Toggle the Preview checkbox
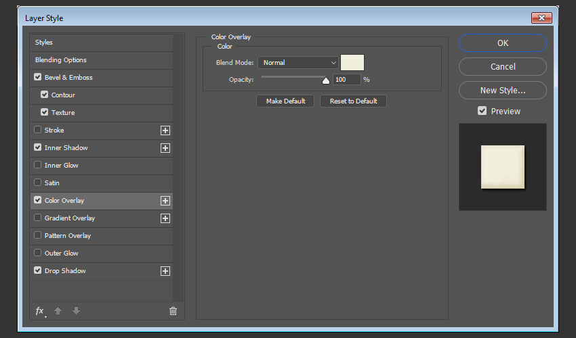576x338 pixels. tap(482, 111)
